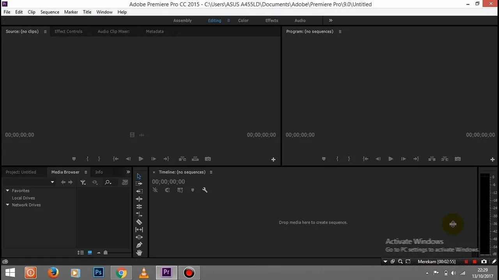The height and width of the screenshot is (280, 499).
Task: Mark In point in Program monitor
Action: (x=337, y=159)
